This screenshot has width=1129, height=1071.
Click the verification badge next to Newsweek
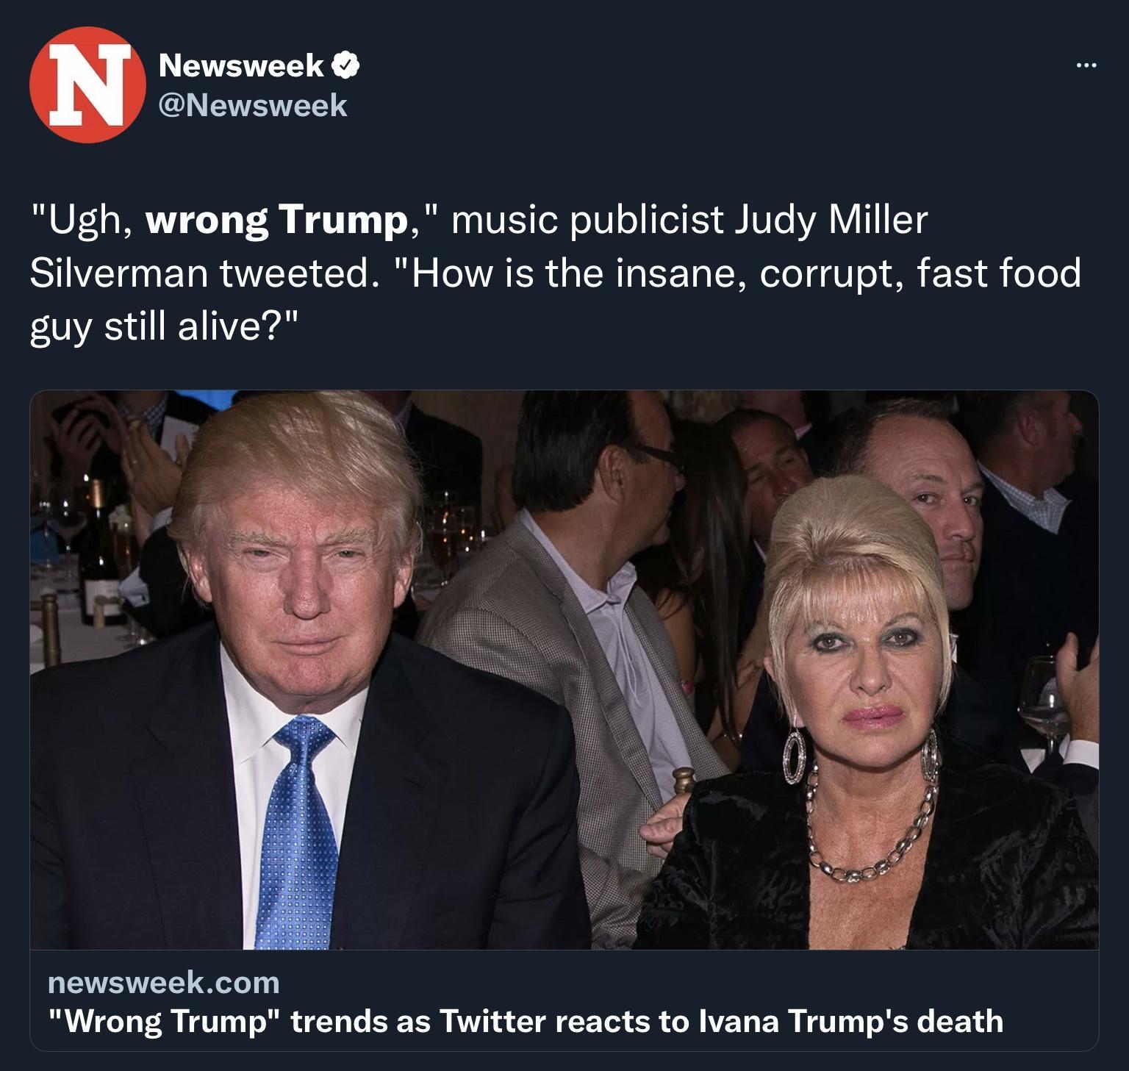click(x=344, y=65)
